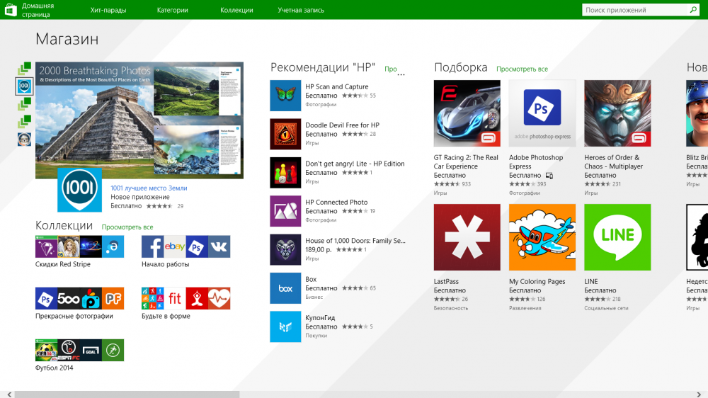Viewport: 708px width, 398px height.
Task: Open HP Connected Photo purple icon
Action: click(285, 211)
